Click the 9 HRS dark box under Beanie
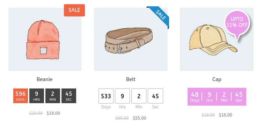Image resolution: width=262 pixels, height=128 pixels. click(x=37, y=96)
